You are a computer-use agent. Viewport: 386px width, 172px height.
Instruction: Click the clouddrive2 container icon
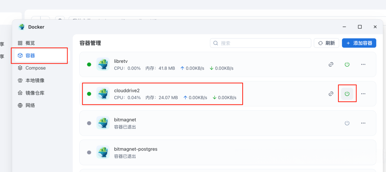[x=103, y=93]
